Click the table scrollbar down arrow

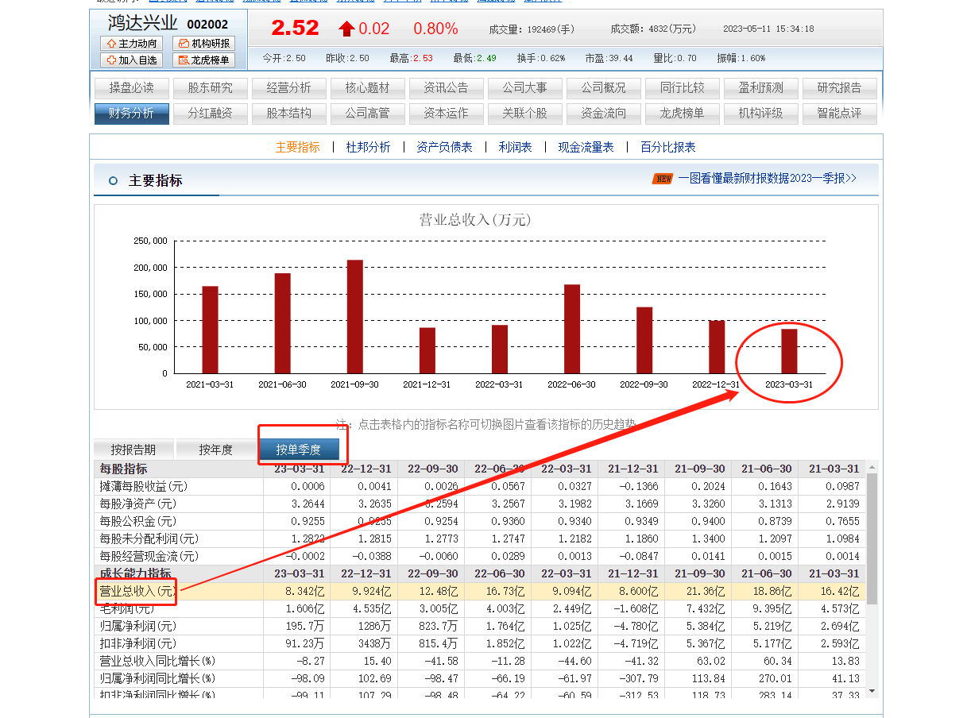click(x=872, y=691)
